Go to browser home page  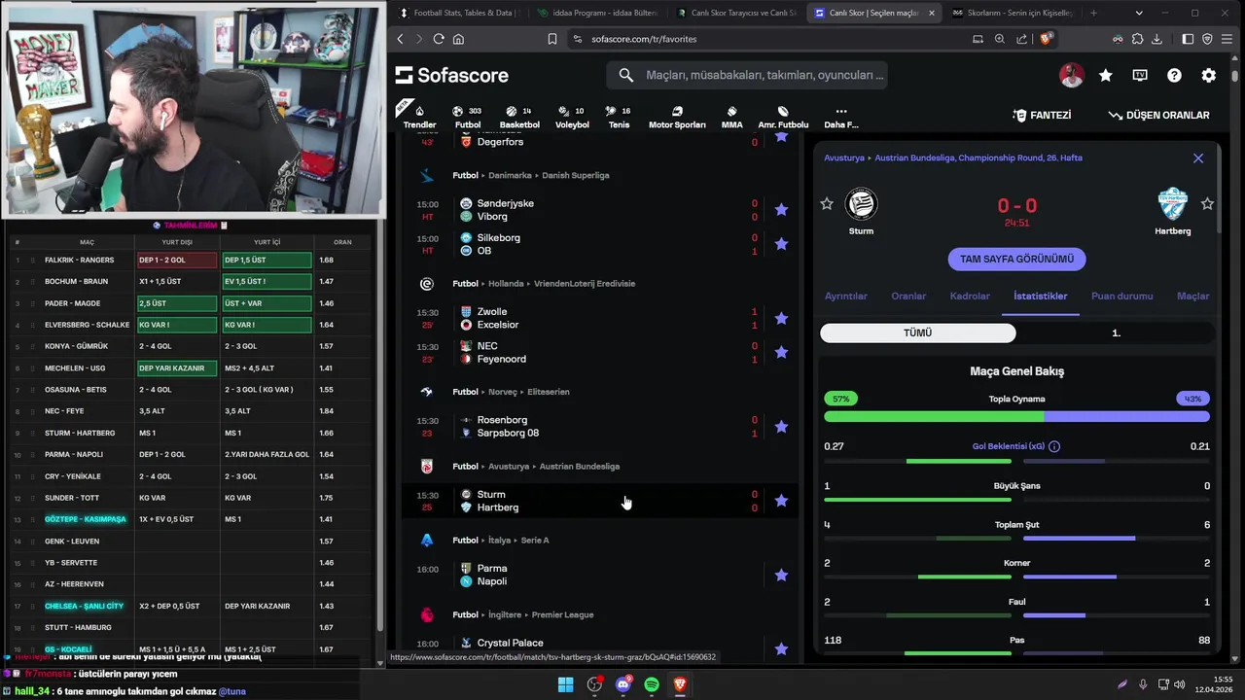tap(458, 39)
